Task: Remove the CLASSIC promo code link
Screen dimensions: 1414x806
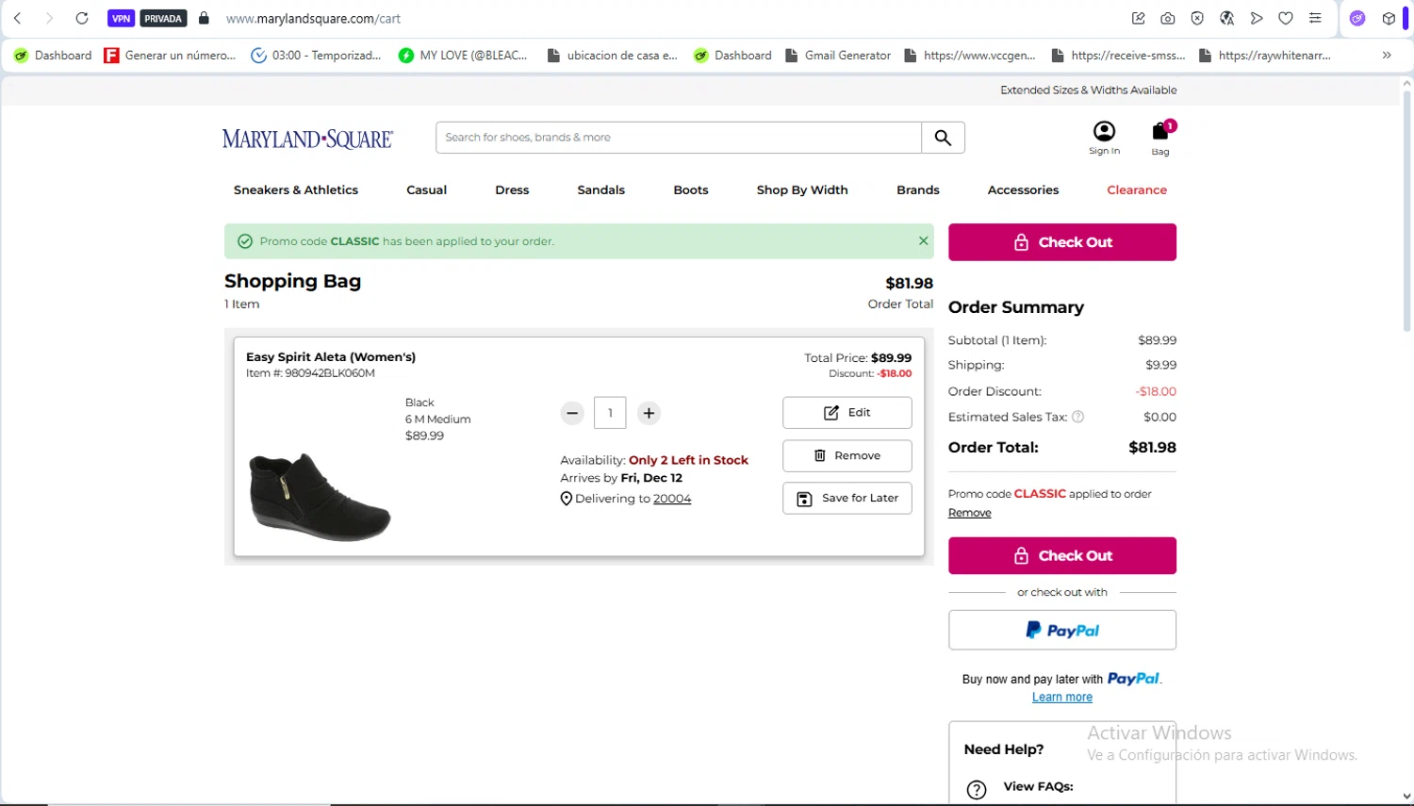Action: coord(969,513)
